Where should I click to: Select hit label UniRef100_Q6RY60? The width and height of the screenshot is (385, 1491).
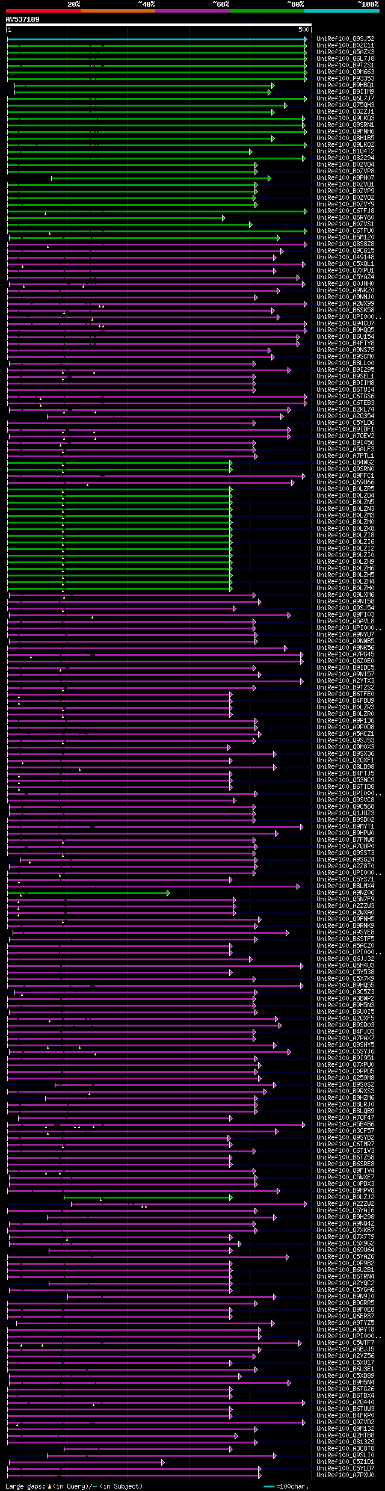click(x=345, y=218)
